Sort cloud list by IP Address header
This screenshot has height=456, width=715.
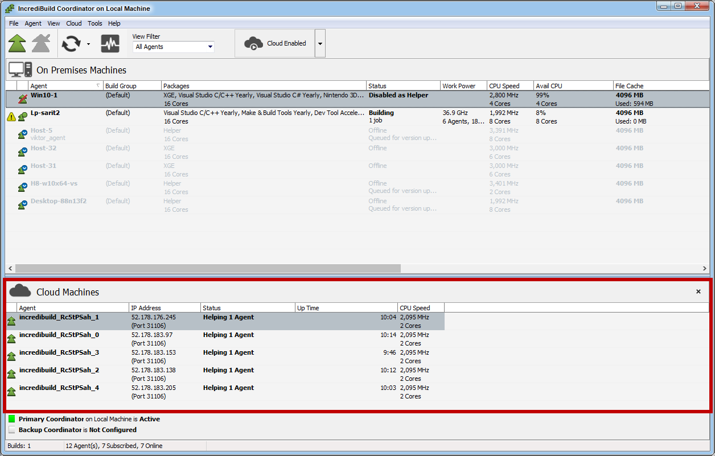coord(165,307)
